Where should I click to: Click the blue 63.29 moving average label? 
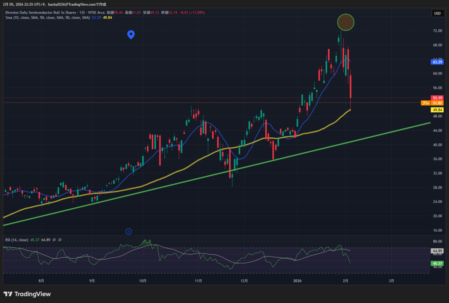click(x=437, y=62)
